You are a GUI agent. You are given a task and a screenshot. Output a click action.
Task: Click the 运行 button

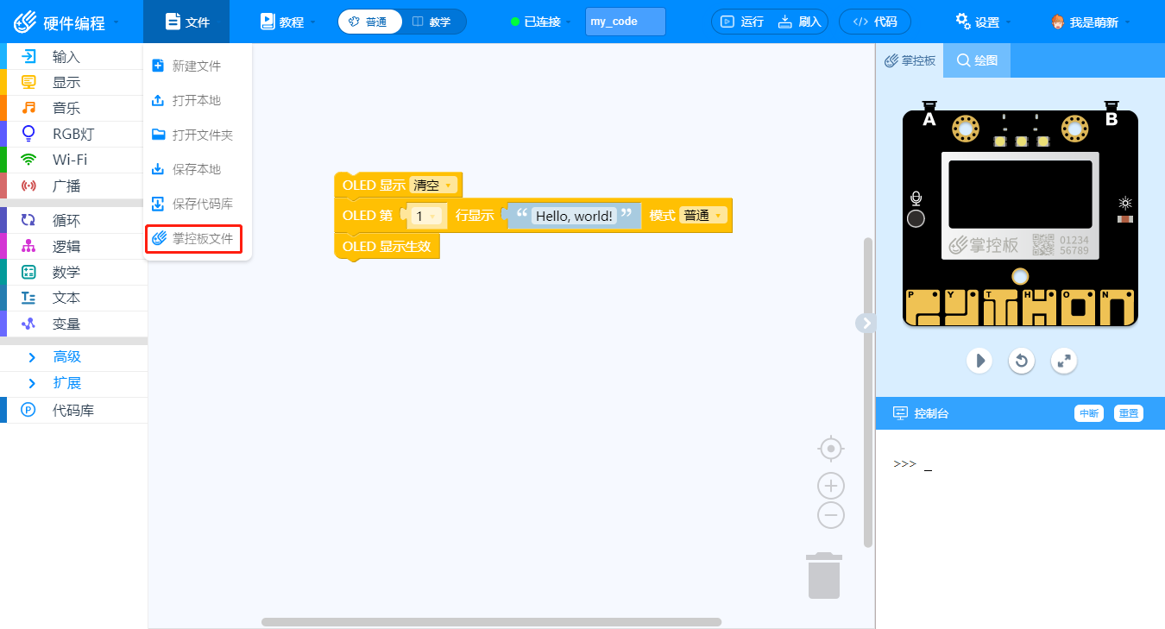tap(743, 22)
